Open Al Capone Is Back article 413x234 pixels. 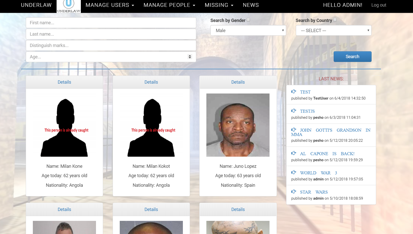(327, 154)
